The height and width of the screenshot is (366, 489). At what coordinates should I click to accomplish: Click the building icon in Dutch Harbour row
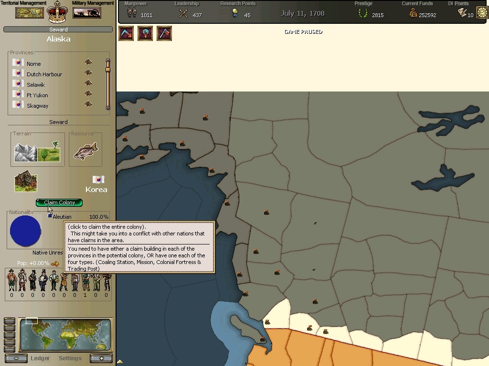click(x=88, y=72)
